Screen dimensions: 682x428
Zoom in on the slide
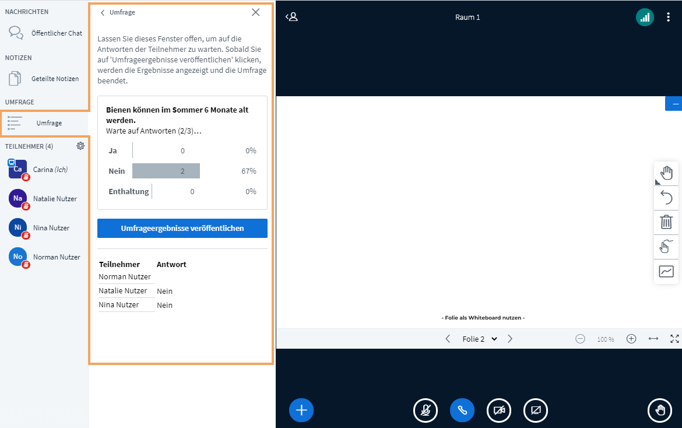click(631, 339)
